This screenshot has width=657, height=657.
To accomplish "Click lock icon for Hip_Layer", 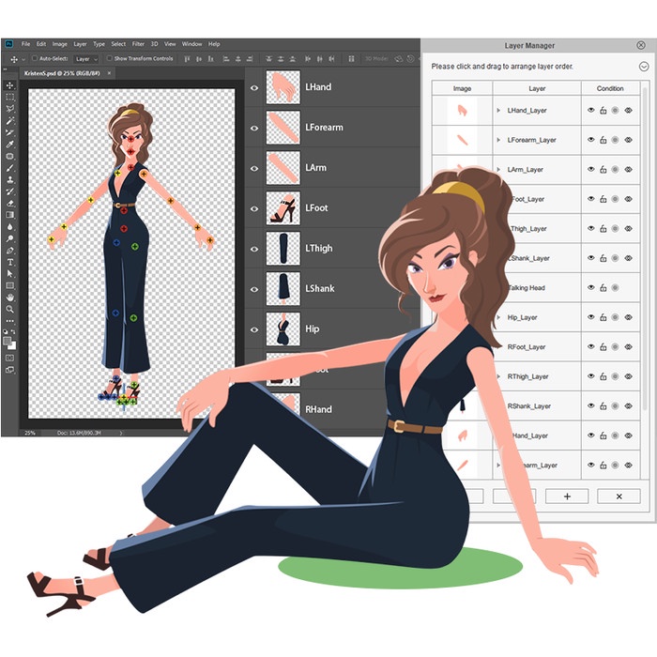I will point(604,317).
